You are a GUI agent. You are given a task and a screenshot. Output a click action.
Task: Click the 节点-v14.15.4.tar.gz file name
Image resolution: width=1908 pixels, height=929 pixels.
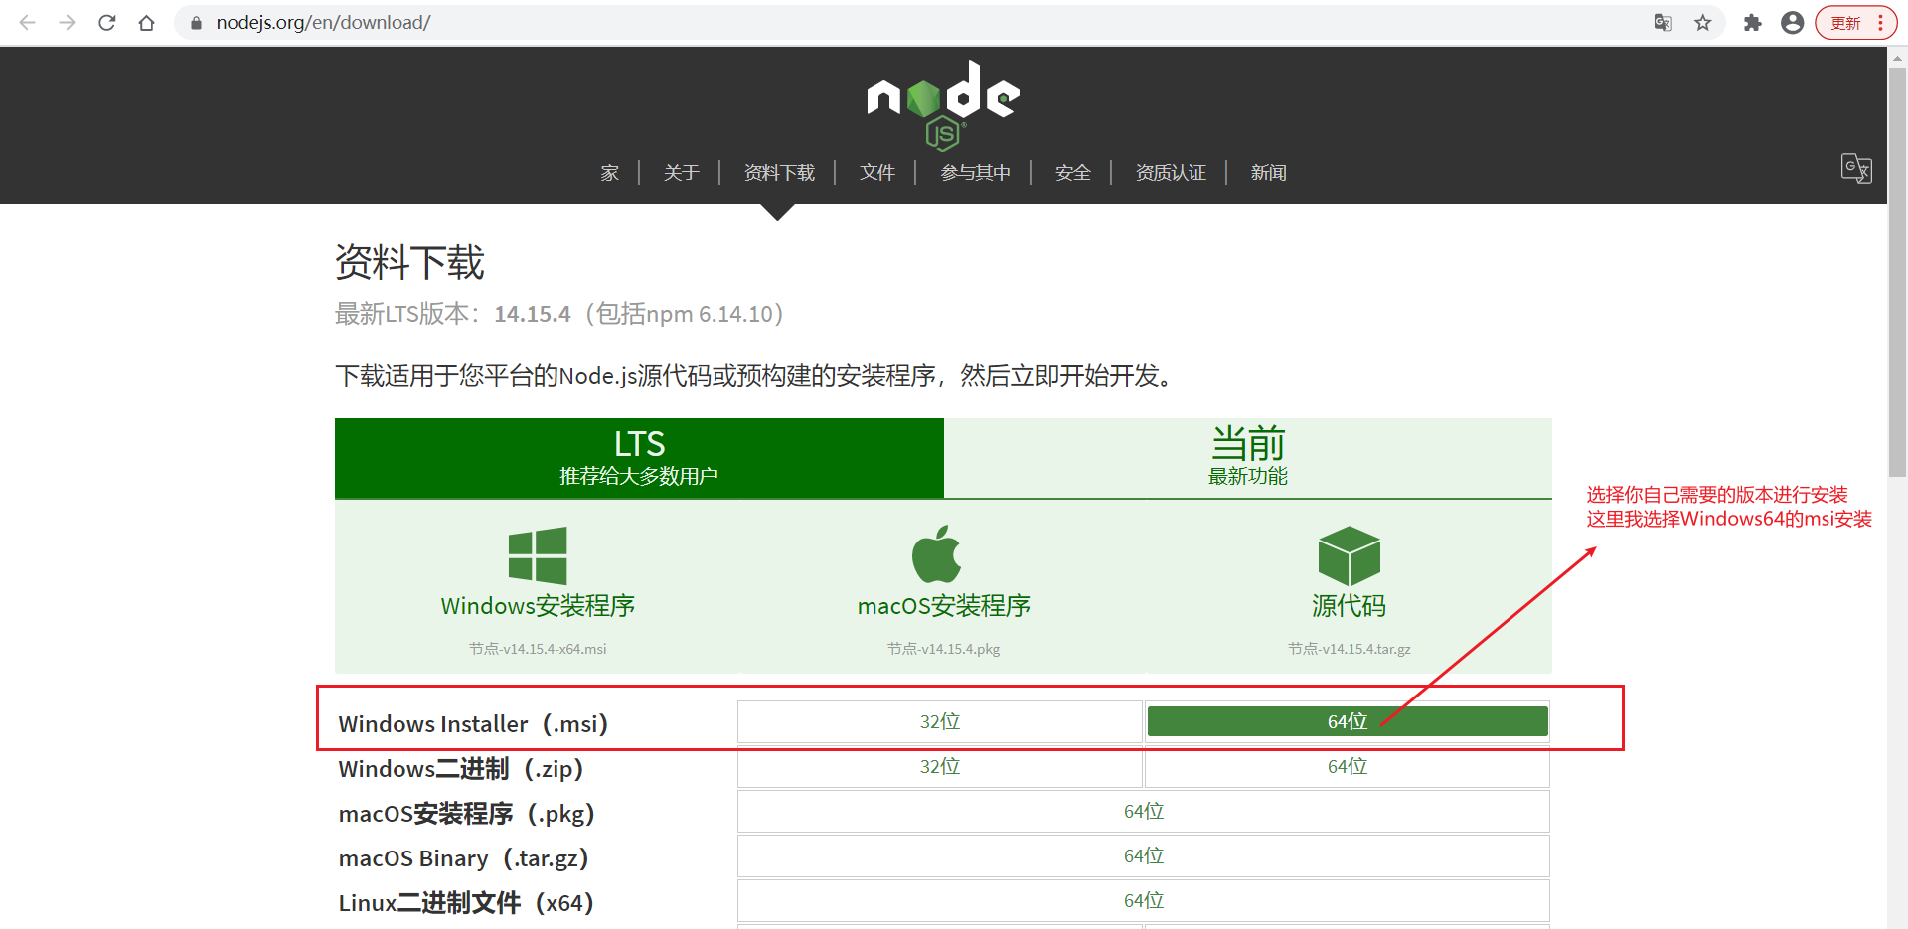(x=1349, y=649)
